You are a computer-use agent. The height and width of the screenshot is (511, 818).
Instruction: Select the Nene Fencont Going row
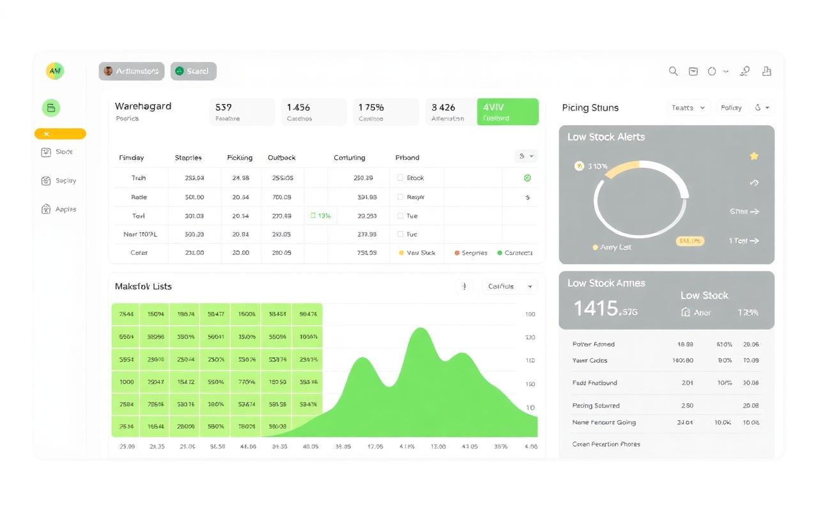pyautogui.click(x=667, y=422)
